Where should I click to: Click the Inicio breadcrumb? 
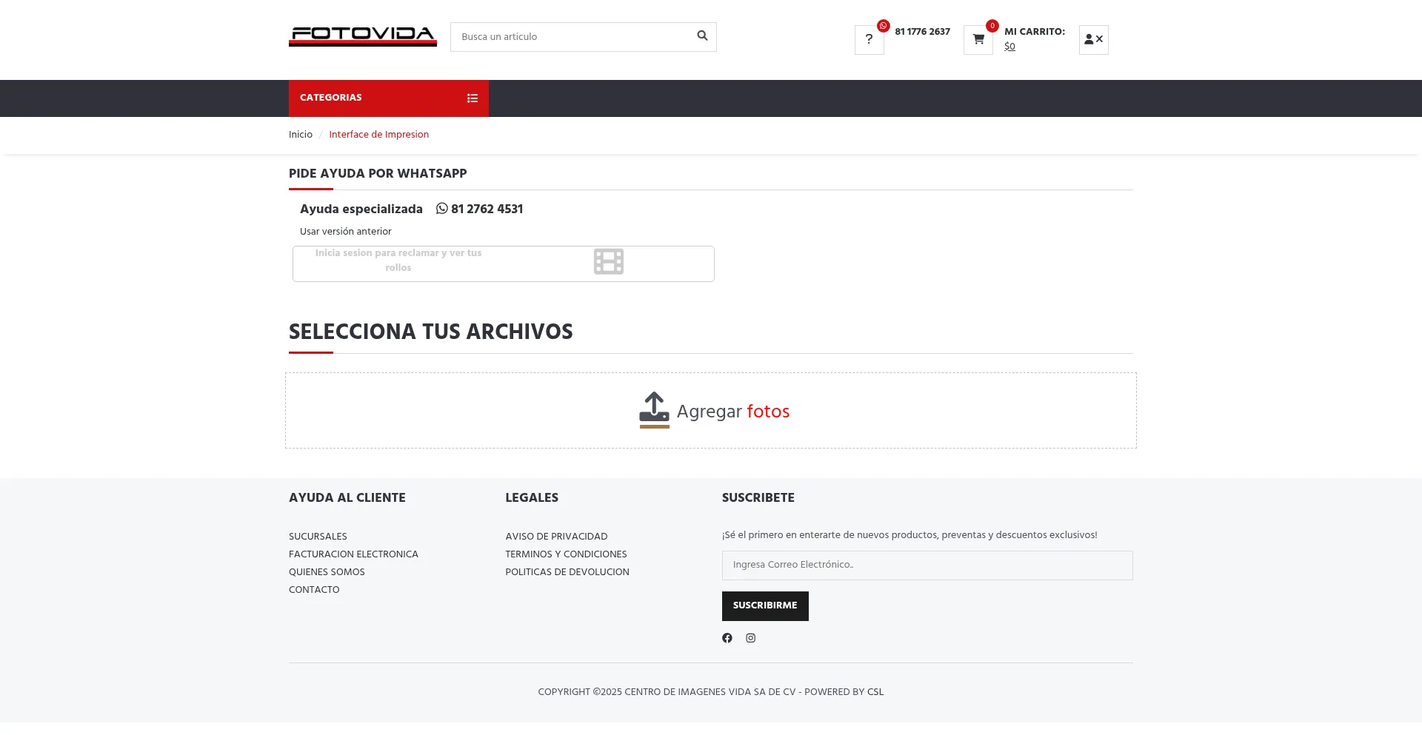(x=301, y=135)
